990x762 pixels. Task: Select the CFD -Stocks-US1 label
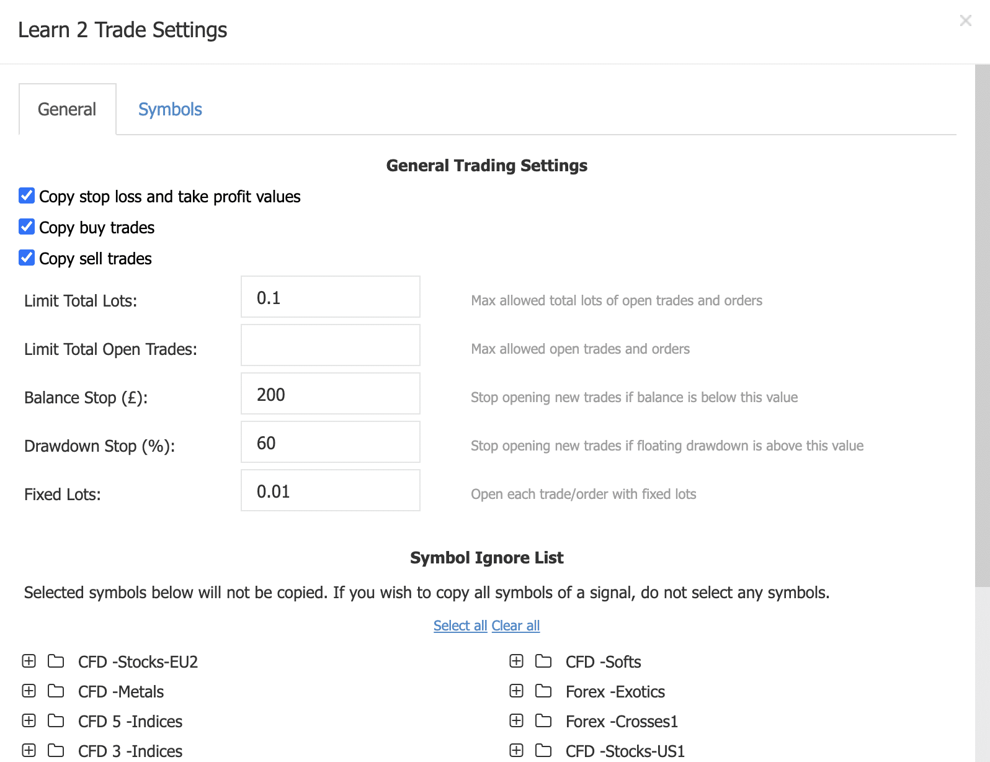[625, 751]
